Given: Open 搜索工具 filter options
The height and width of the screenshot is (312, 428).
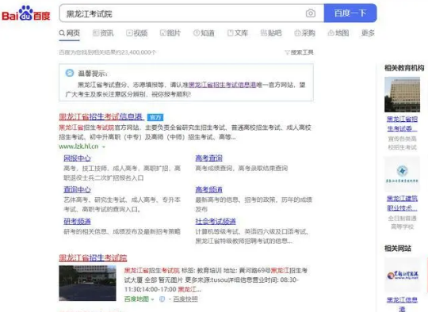Looking at the screenshot, I should pos(299,52).
